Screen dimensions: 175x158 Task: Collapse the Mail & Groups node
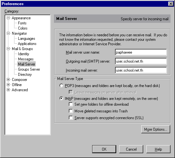(8, 48)
